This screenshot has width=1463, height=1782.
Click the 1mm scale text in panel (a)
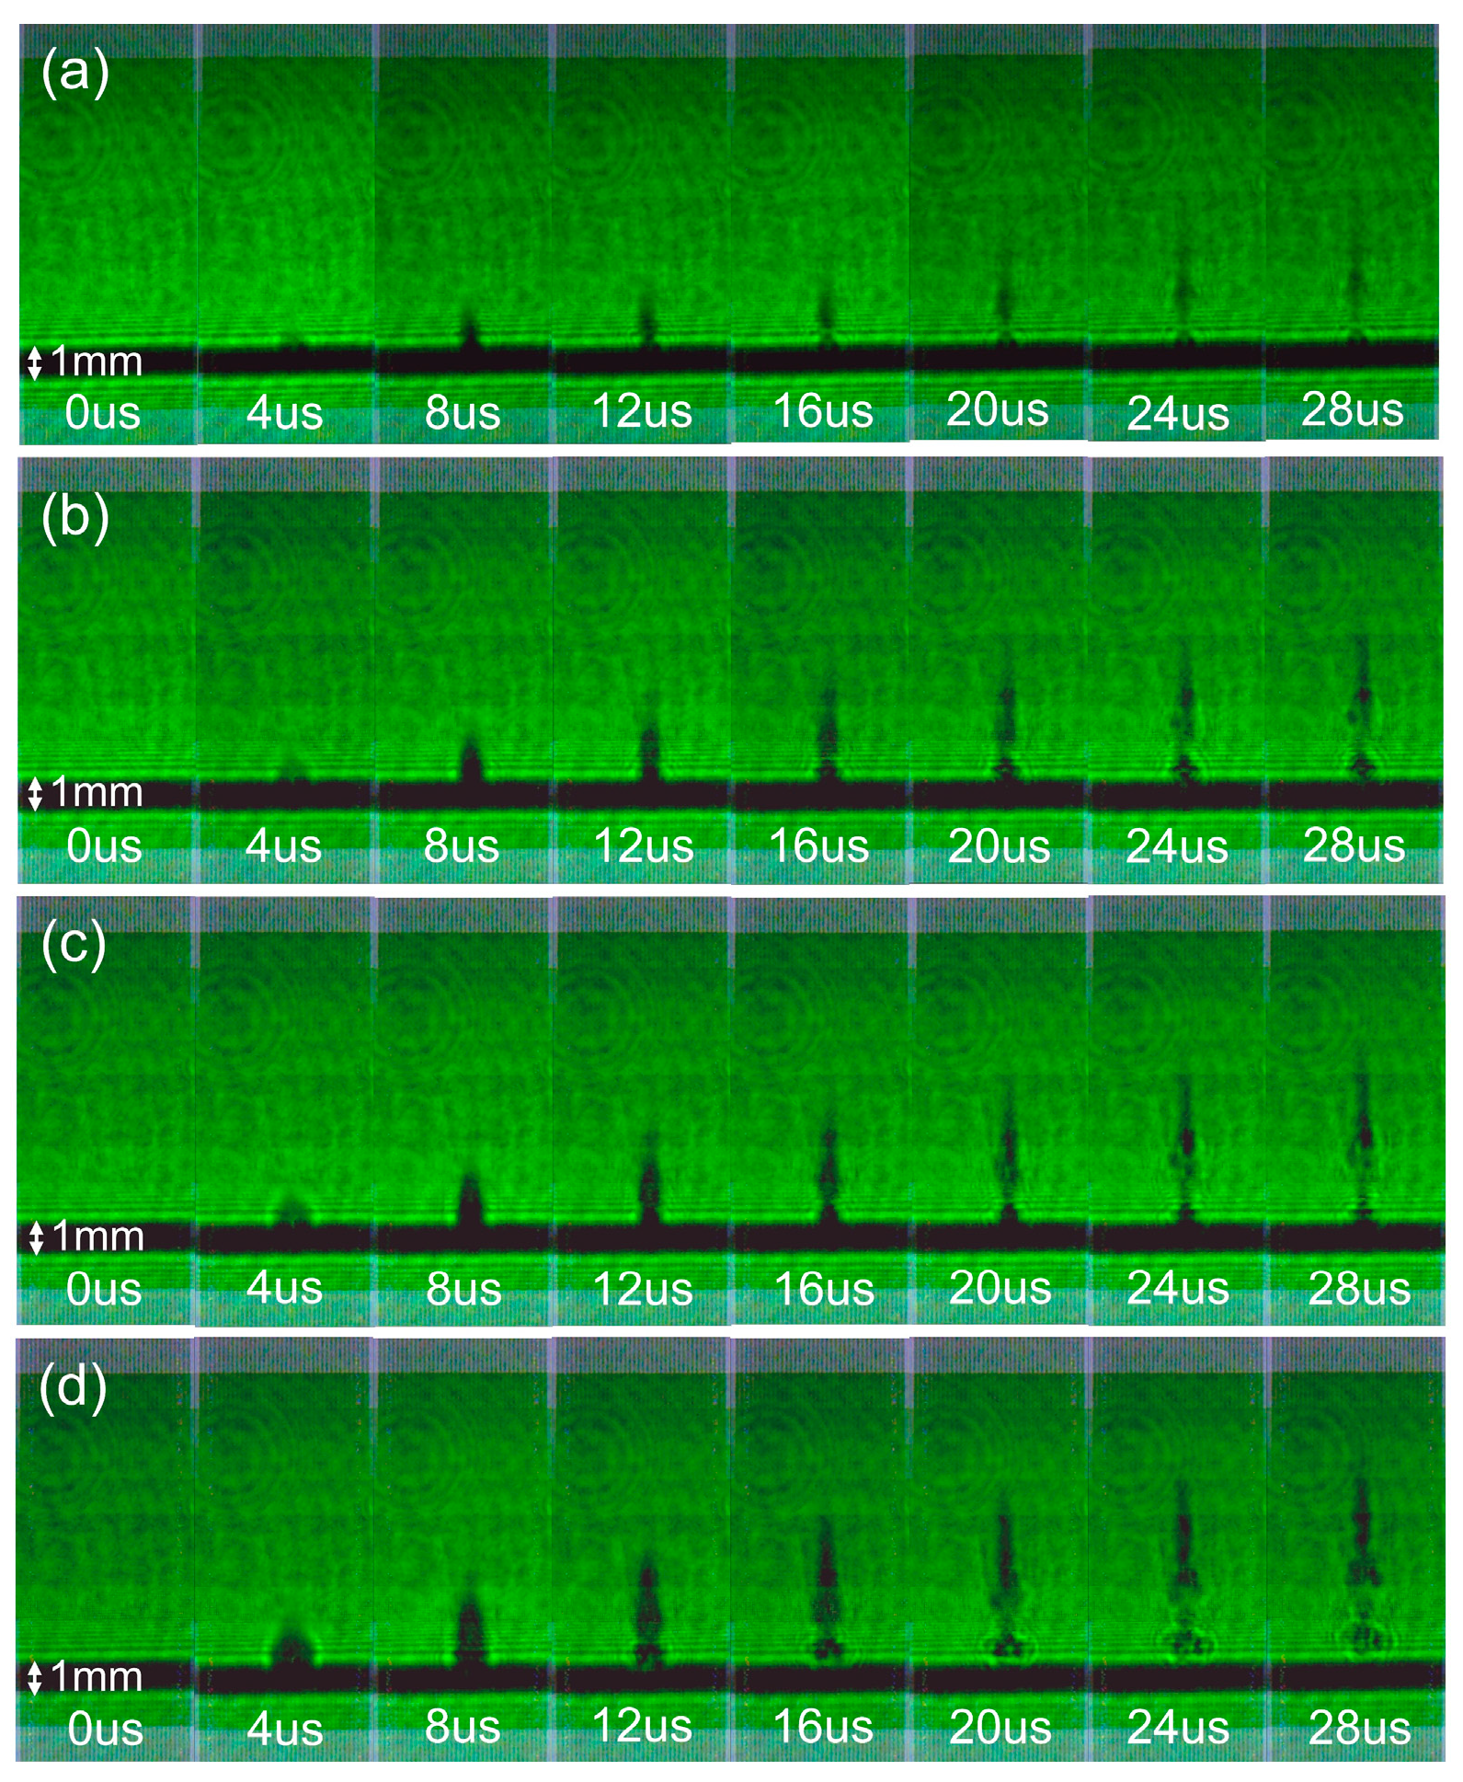[x=96, y=362]
